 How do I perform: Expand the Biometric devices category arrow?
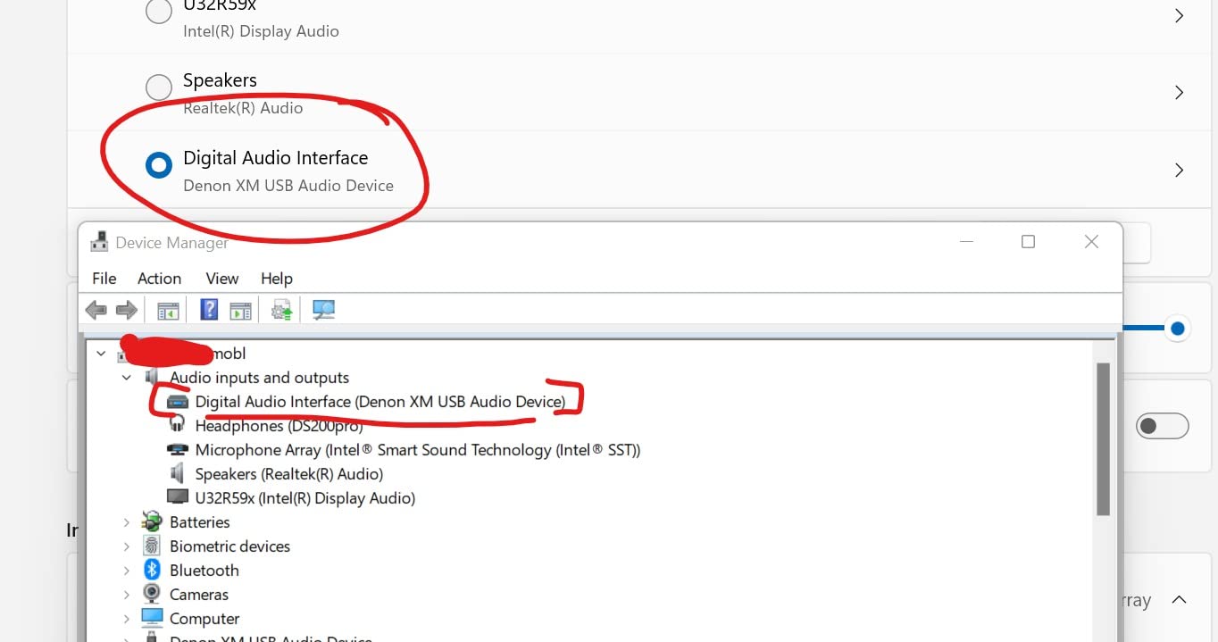pyautogui.click(x=126, y=546)
